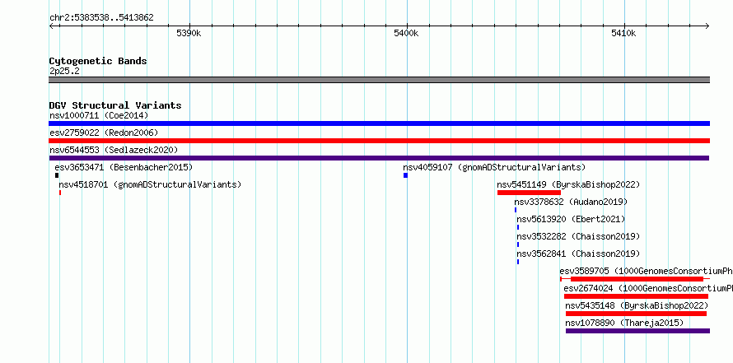The width and height of the screenshot is (733, 363).
Task: Open the nsv5613920 (Ebert2021) label
Action: coord(571,219)
